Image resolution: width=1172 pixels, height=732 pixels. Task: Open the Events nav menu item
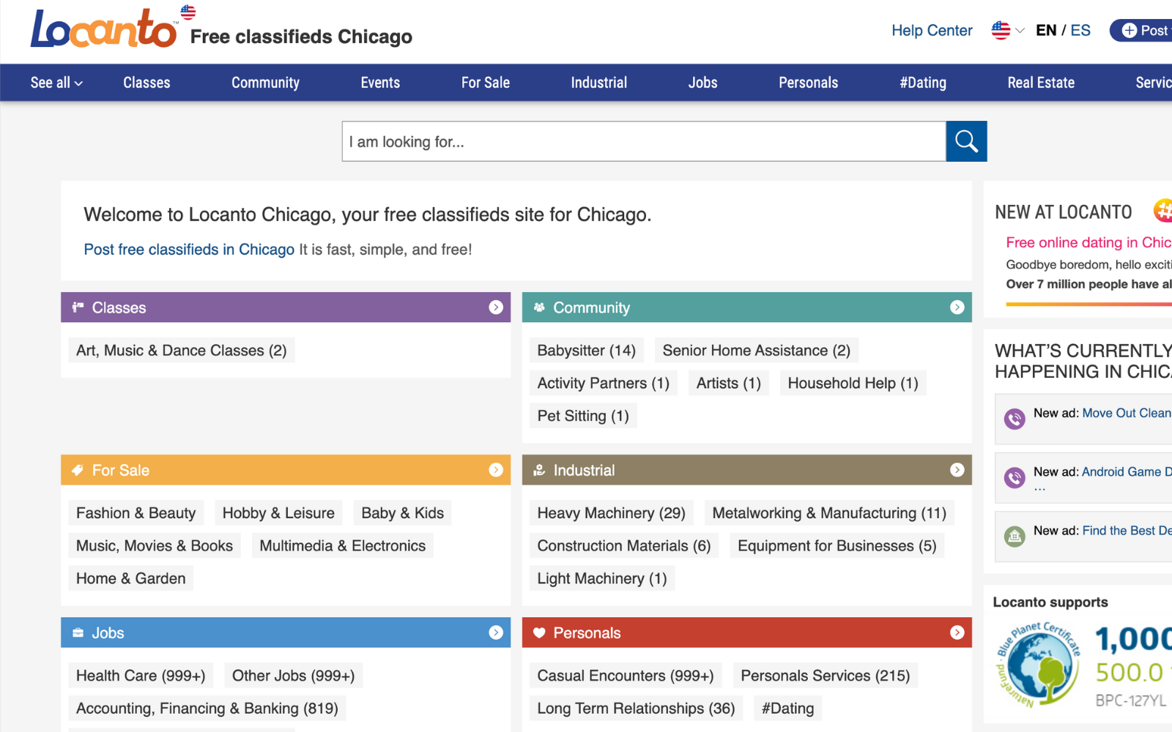(x=380, y=83)
